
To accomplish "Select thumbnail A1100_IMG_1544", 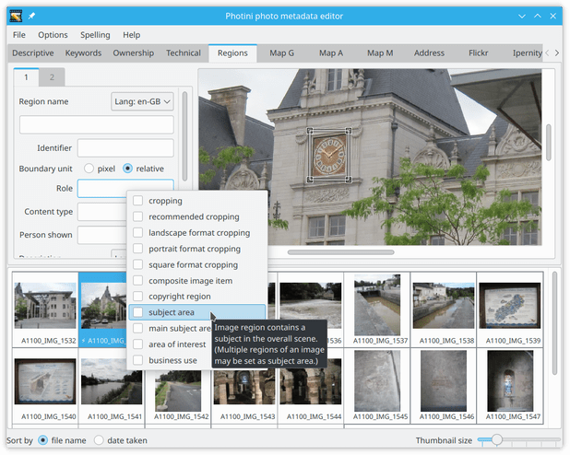I will coord(311,391).
